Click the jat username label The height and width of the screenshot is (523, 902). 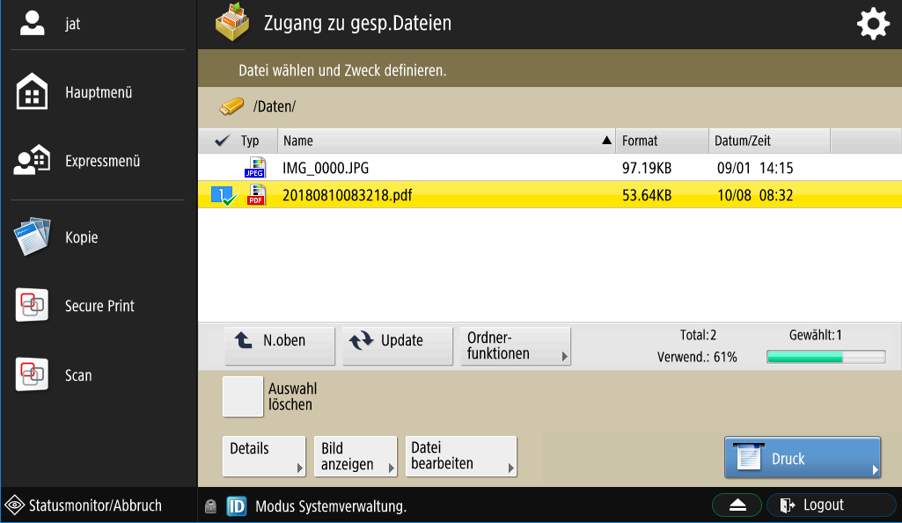click(72, 24)
